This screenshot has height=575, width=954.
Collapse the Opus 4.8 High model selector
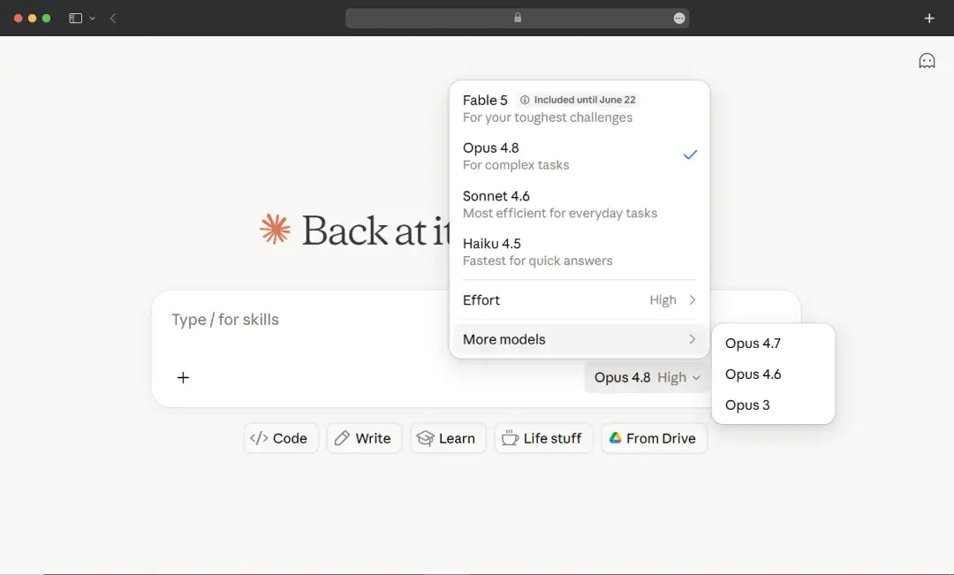647,377
